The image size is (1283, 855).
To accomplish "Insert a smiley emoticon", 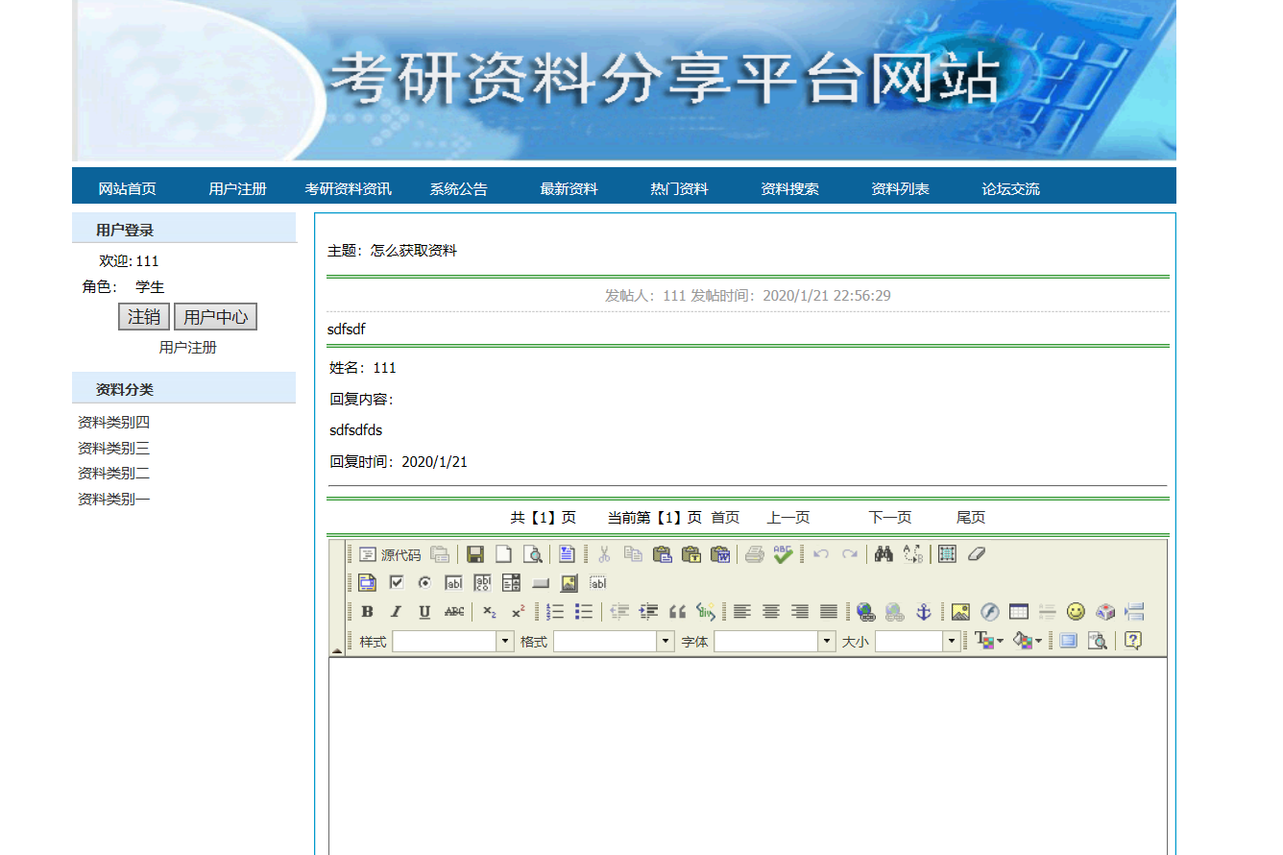I will 1076,612.
